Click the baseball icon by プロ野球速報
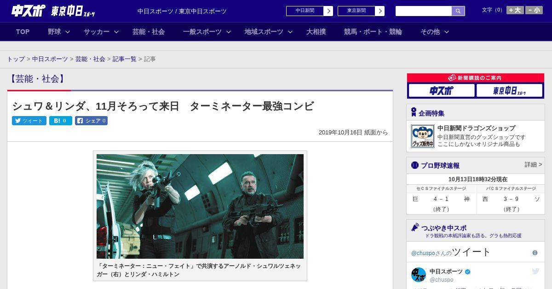 point(415,165)
